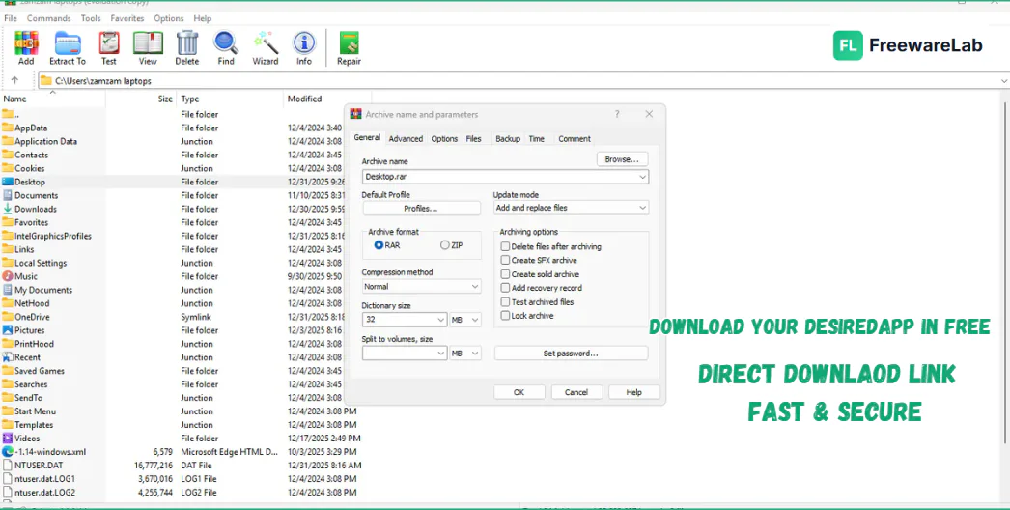Select the Music folder icon
The image size is (1010, 510).
click(8, 276)
